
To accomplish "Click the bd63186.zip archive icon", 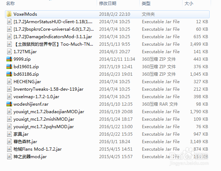I will [x=9, y=74].
